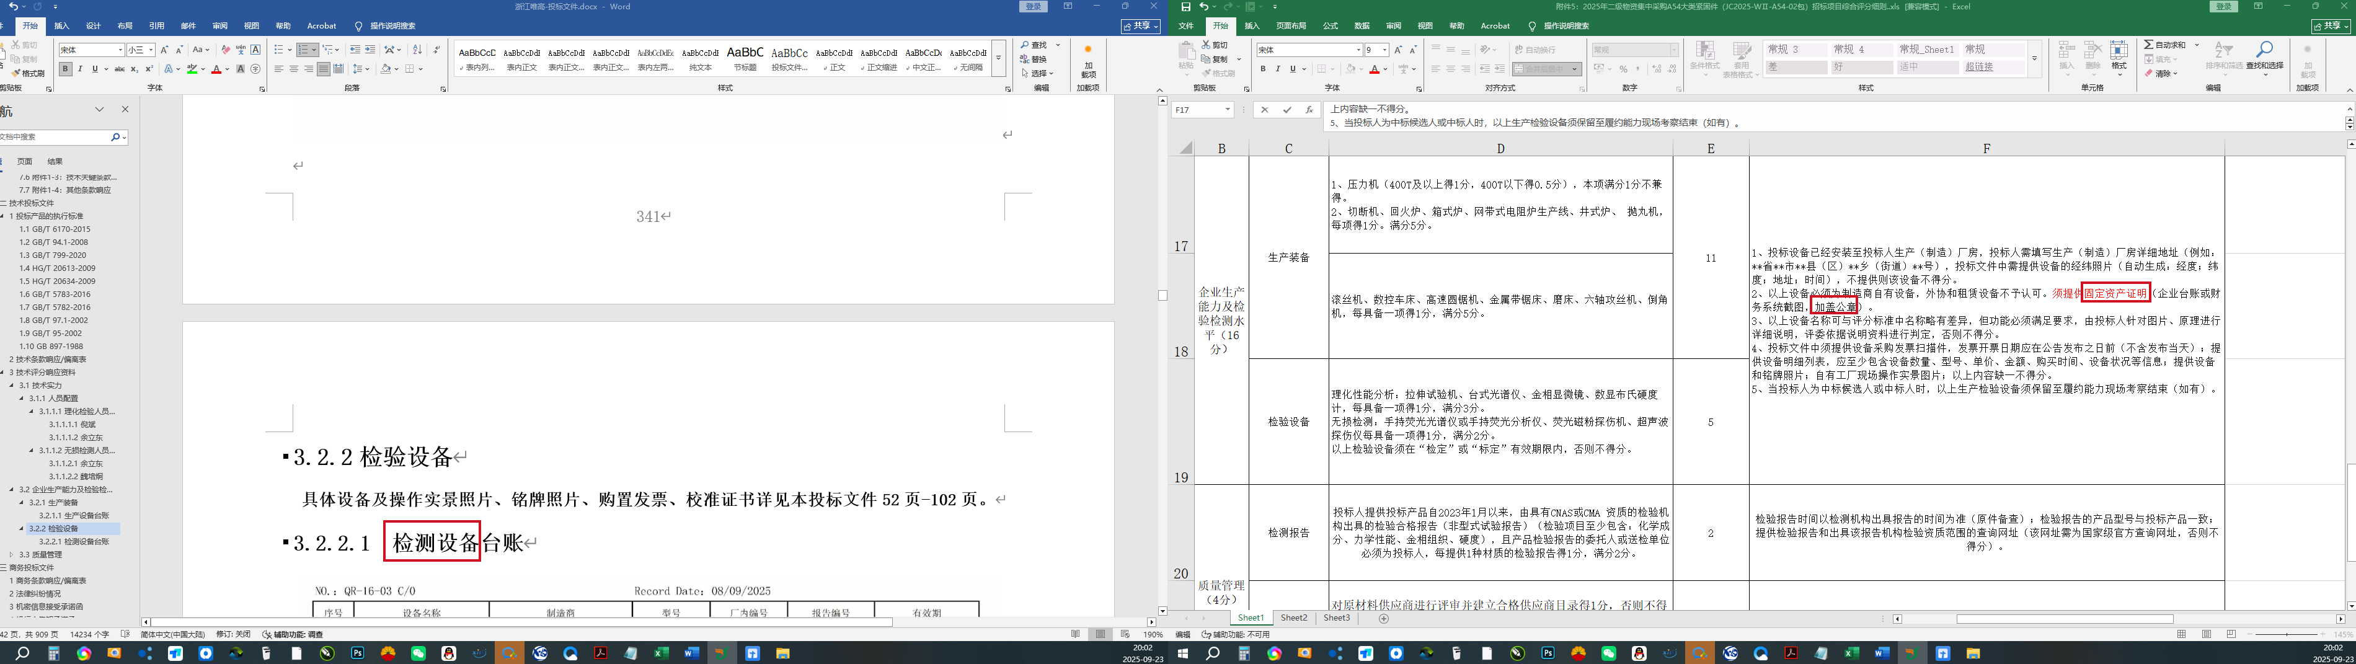The width and height of the screenshot is (2356, 664).
Task: Click Word's clear formatting eraser icon
Action: pyautogui.click(x=226, y=50)
